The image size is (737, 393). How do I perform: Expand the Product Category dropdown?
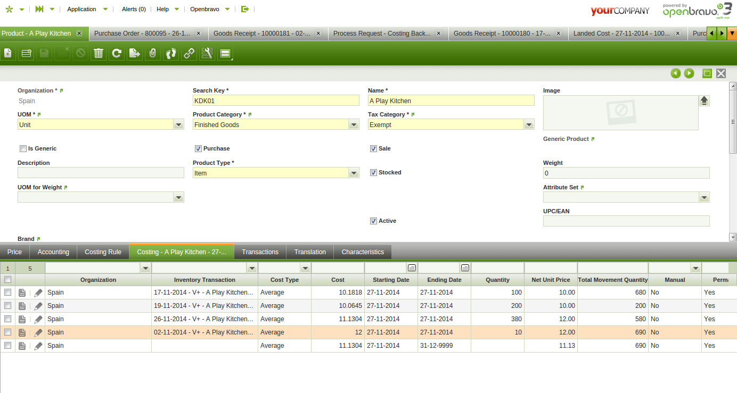click(354, 125)
